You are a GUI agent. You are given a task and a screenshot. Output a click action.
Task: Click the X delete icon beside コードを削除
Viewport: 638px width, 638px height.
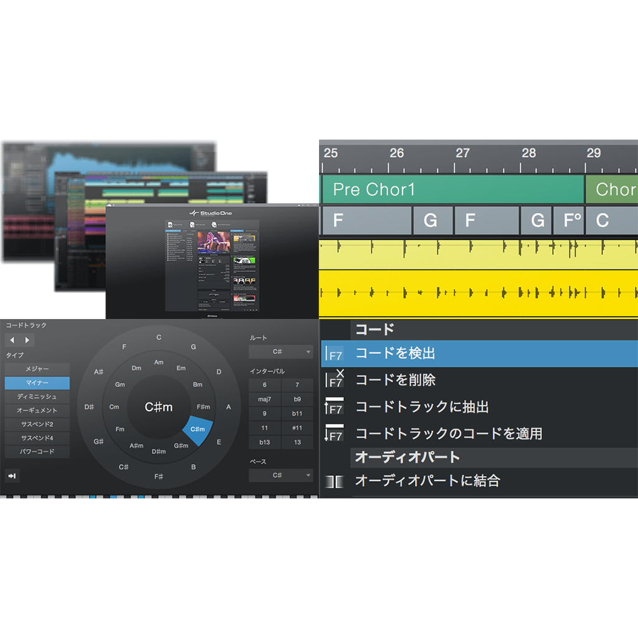(335, 379)
